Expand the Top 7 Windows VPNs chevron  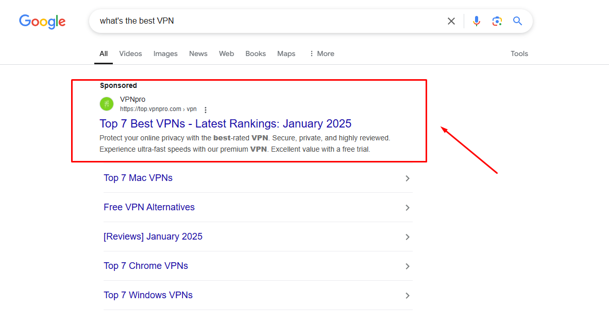tap(407, 296)
